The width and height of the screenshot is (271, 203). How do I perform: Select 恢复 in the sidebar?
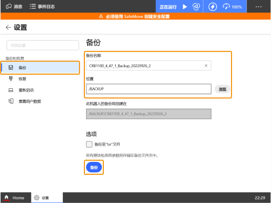(x=40, y=79)
